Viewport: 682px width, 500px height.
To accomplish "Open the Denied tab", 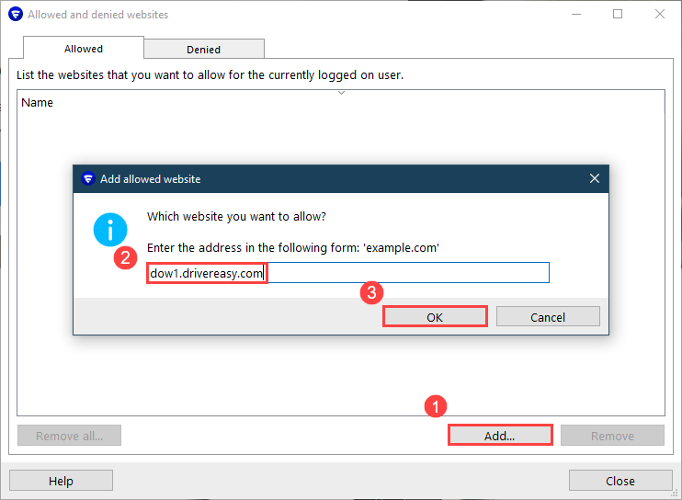I will tap(203, 50).
